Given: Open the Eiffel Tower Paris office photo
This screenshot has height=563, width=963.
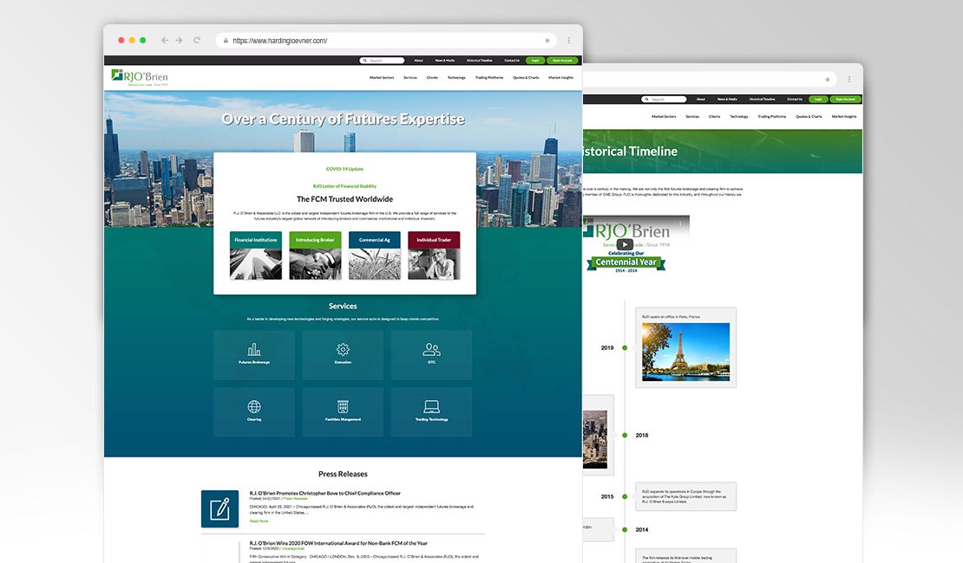Looking at the screenshot, I should pyautogui.click(x=685, y=352).
